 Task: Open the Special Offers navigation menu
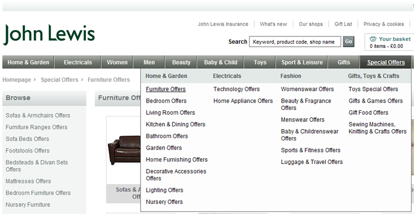tap(386, 62)
